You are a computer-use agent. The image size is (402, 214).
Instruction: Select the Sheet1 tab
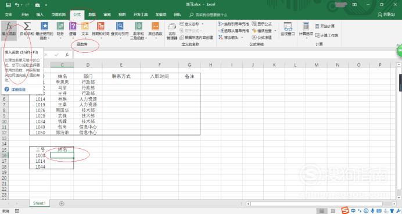(x=40, y=203)
